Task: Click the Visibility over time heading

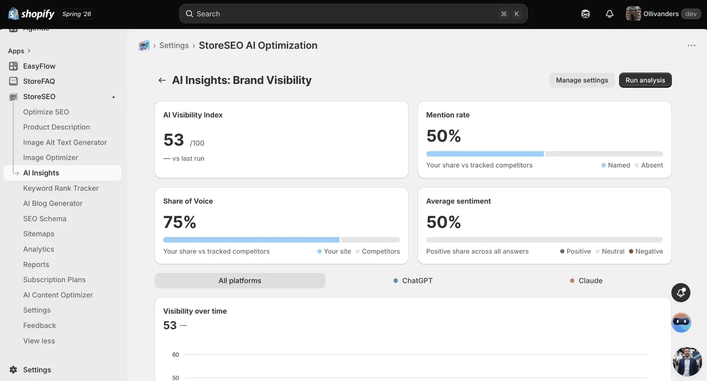Action: [195, 311]
